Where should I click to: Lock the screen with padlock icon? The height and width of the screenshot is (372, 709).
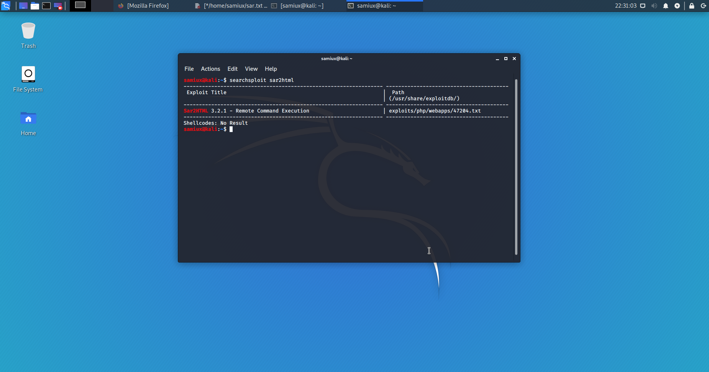coord(692,6)
